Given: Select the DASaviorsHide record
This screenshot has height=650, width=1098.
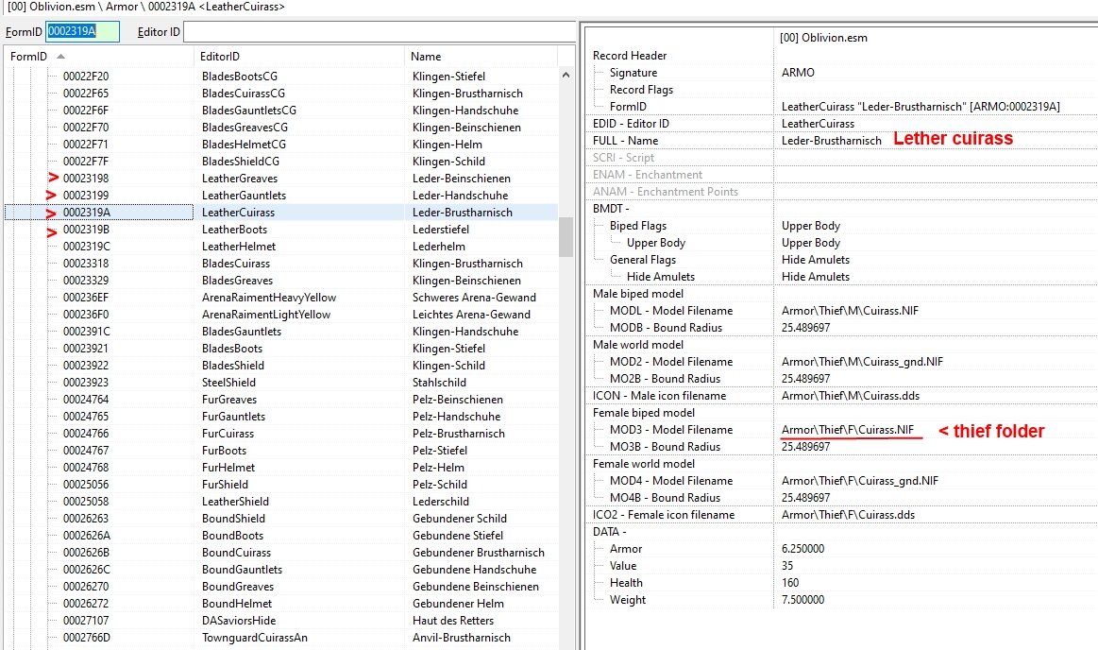Looking at the screenshot, I should 281,621.
